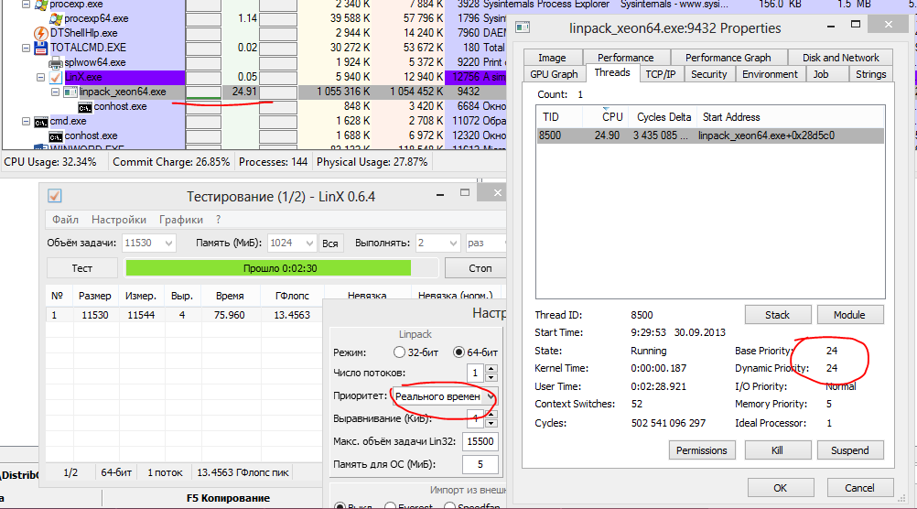Select the 64-бит mode radio button
This screenshot has width=917, height=509.
coord(459,352)
